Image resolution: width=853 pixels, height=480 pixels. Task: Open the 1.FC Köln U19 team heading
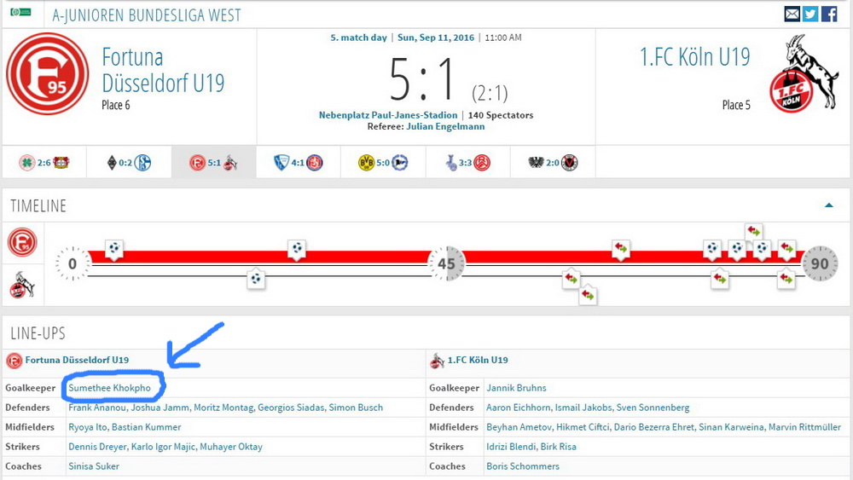pyautogui.click(x=695, y=57)
